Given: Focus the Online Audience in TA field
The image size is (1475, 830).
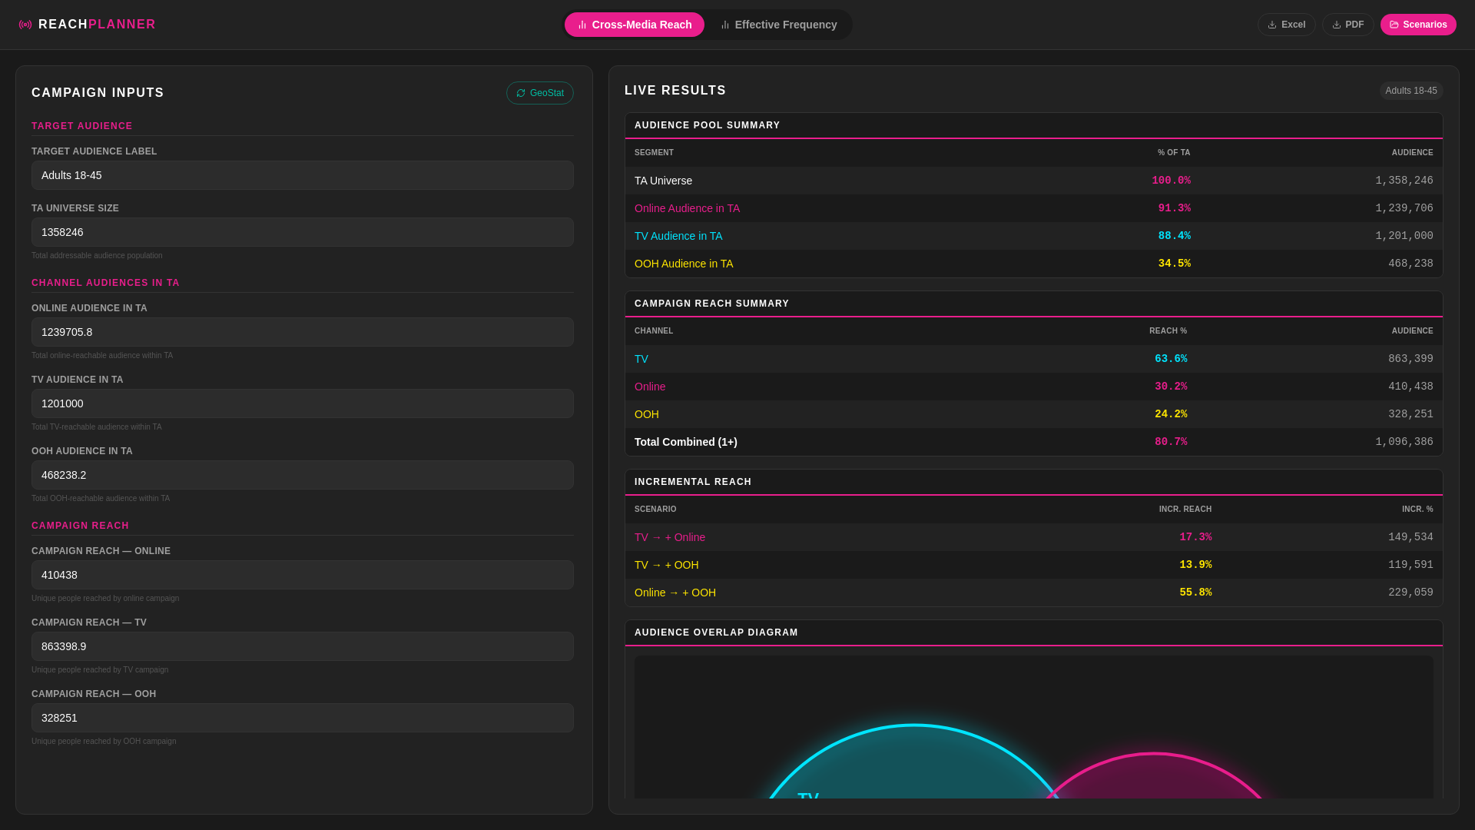Looking at the screenshot, I should (x=302, y=332).
